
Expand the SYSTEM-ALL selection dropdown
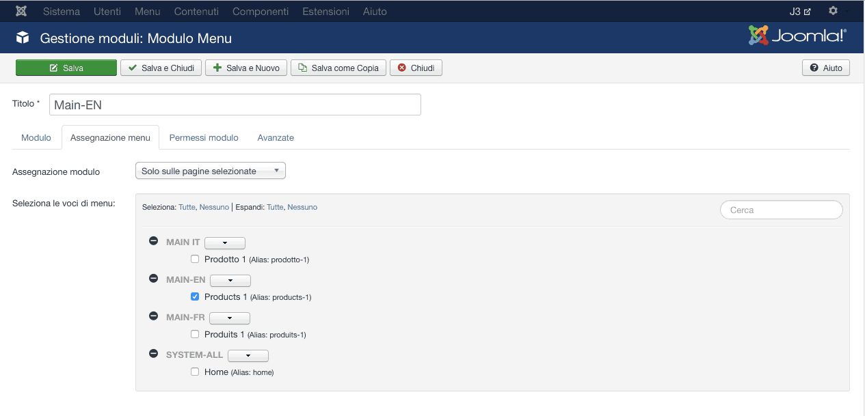pos(248,356)
